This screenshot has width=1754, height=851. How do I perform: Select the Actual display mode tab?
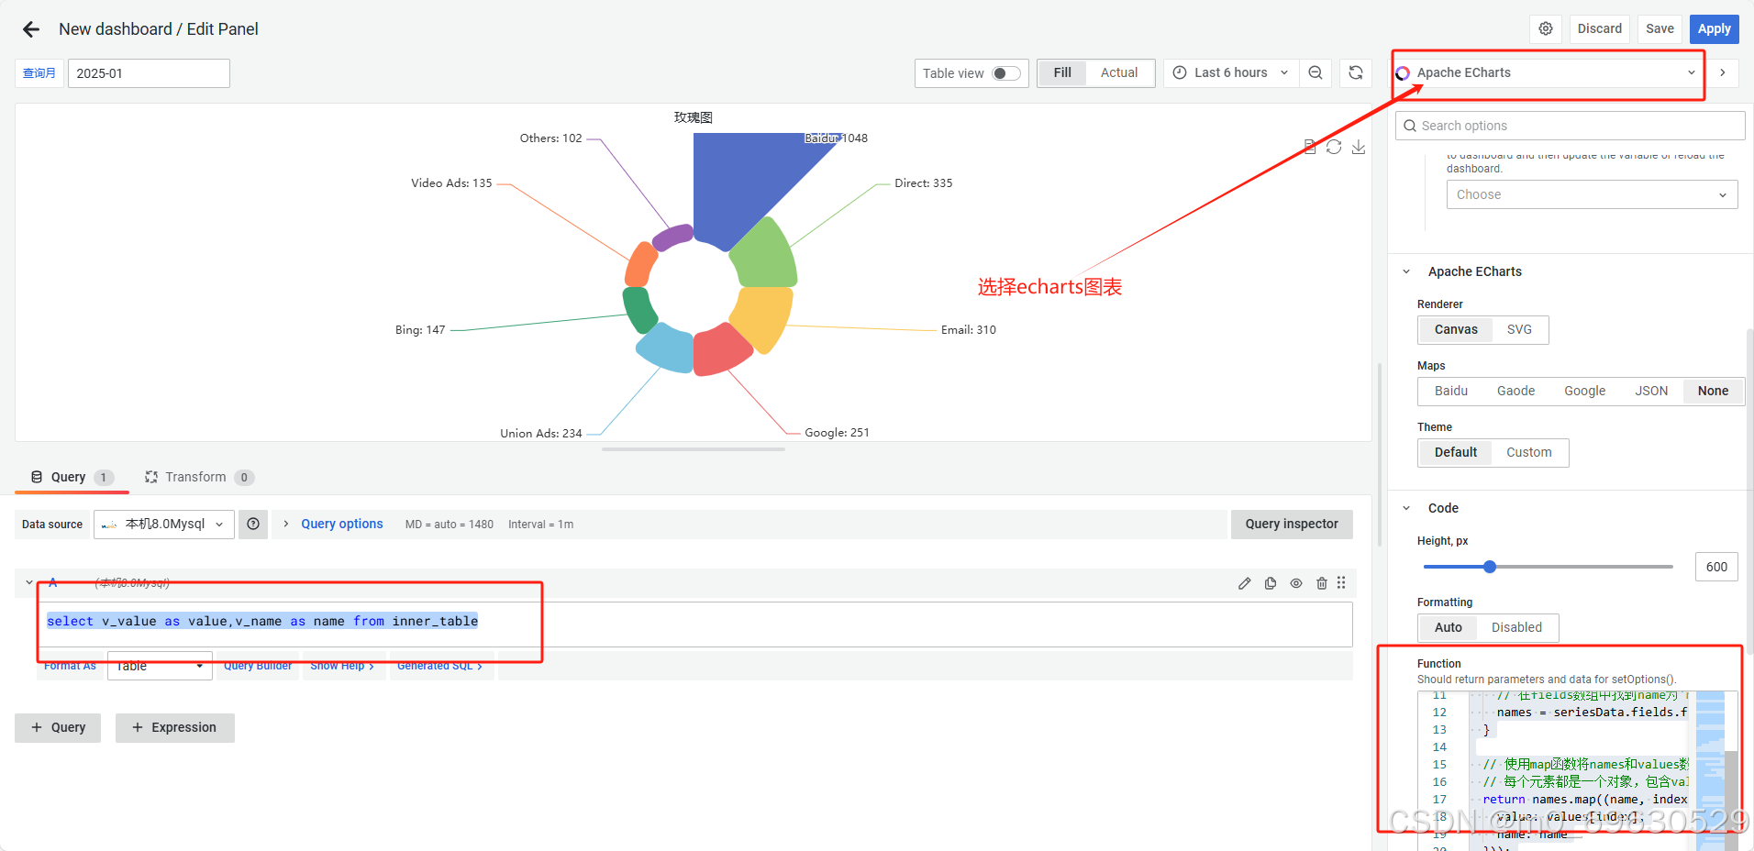tap(1118, 72)
